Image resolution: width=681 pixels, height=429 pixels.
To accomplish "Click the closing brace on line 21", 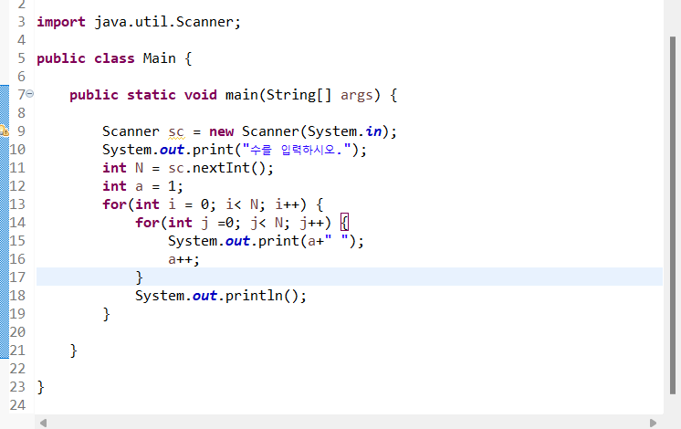I will pos(73,350).
